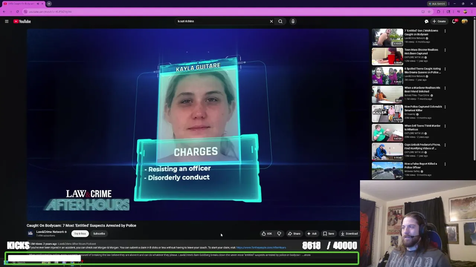Open options menu for Teen Mass Shooter Realizes
This screenshot has width=476, height=267.
445,50
